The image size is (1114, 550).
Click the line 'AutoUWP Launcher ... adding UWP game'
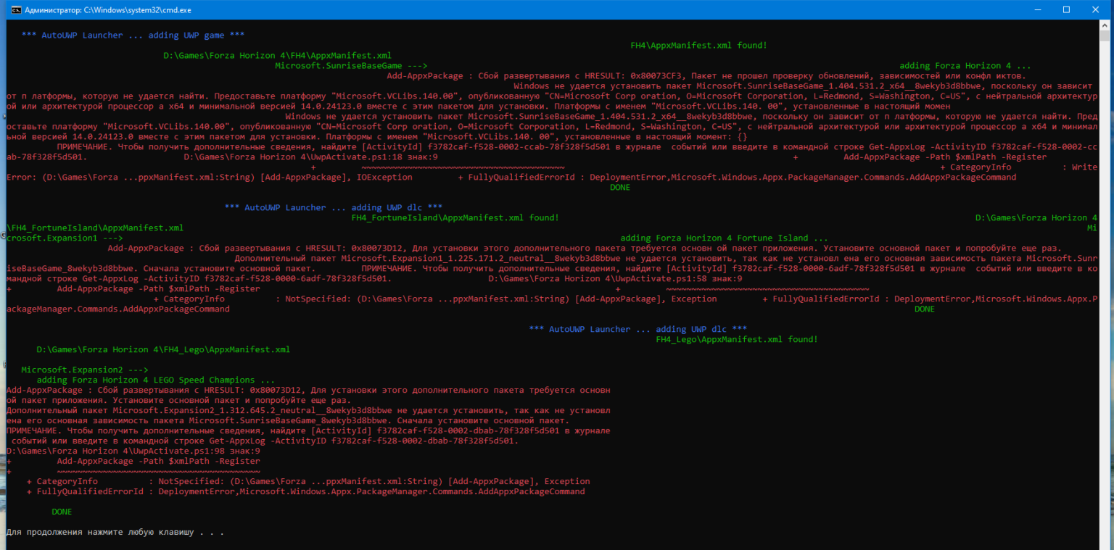click(x=133, y=35)
